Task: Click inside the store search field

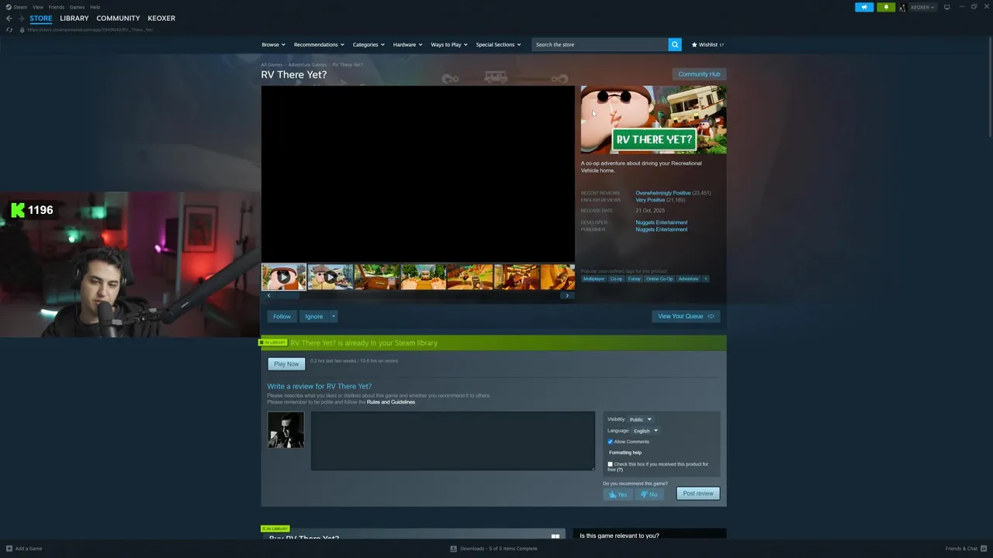Action: pos(600,44)
